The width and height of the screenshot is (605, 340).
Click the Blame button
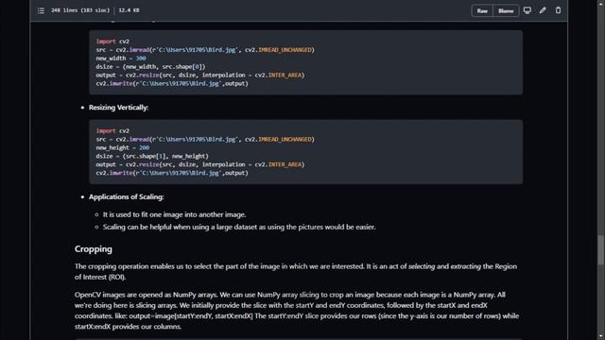point(506,10)
